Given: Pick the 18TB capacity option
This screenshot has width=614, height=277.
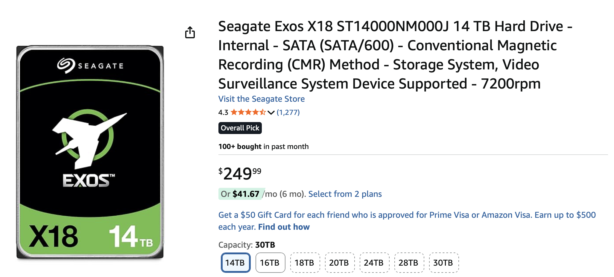Looking at the screenshot, I should coord(305,263).
